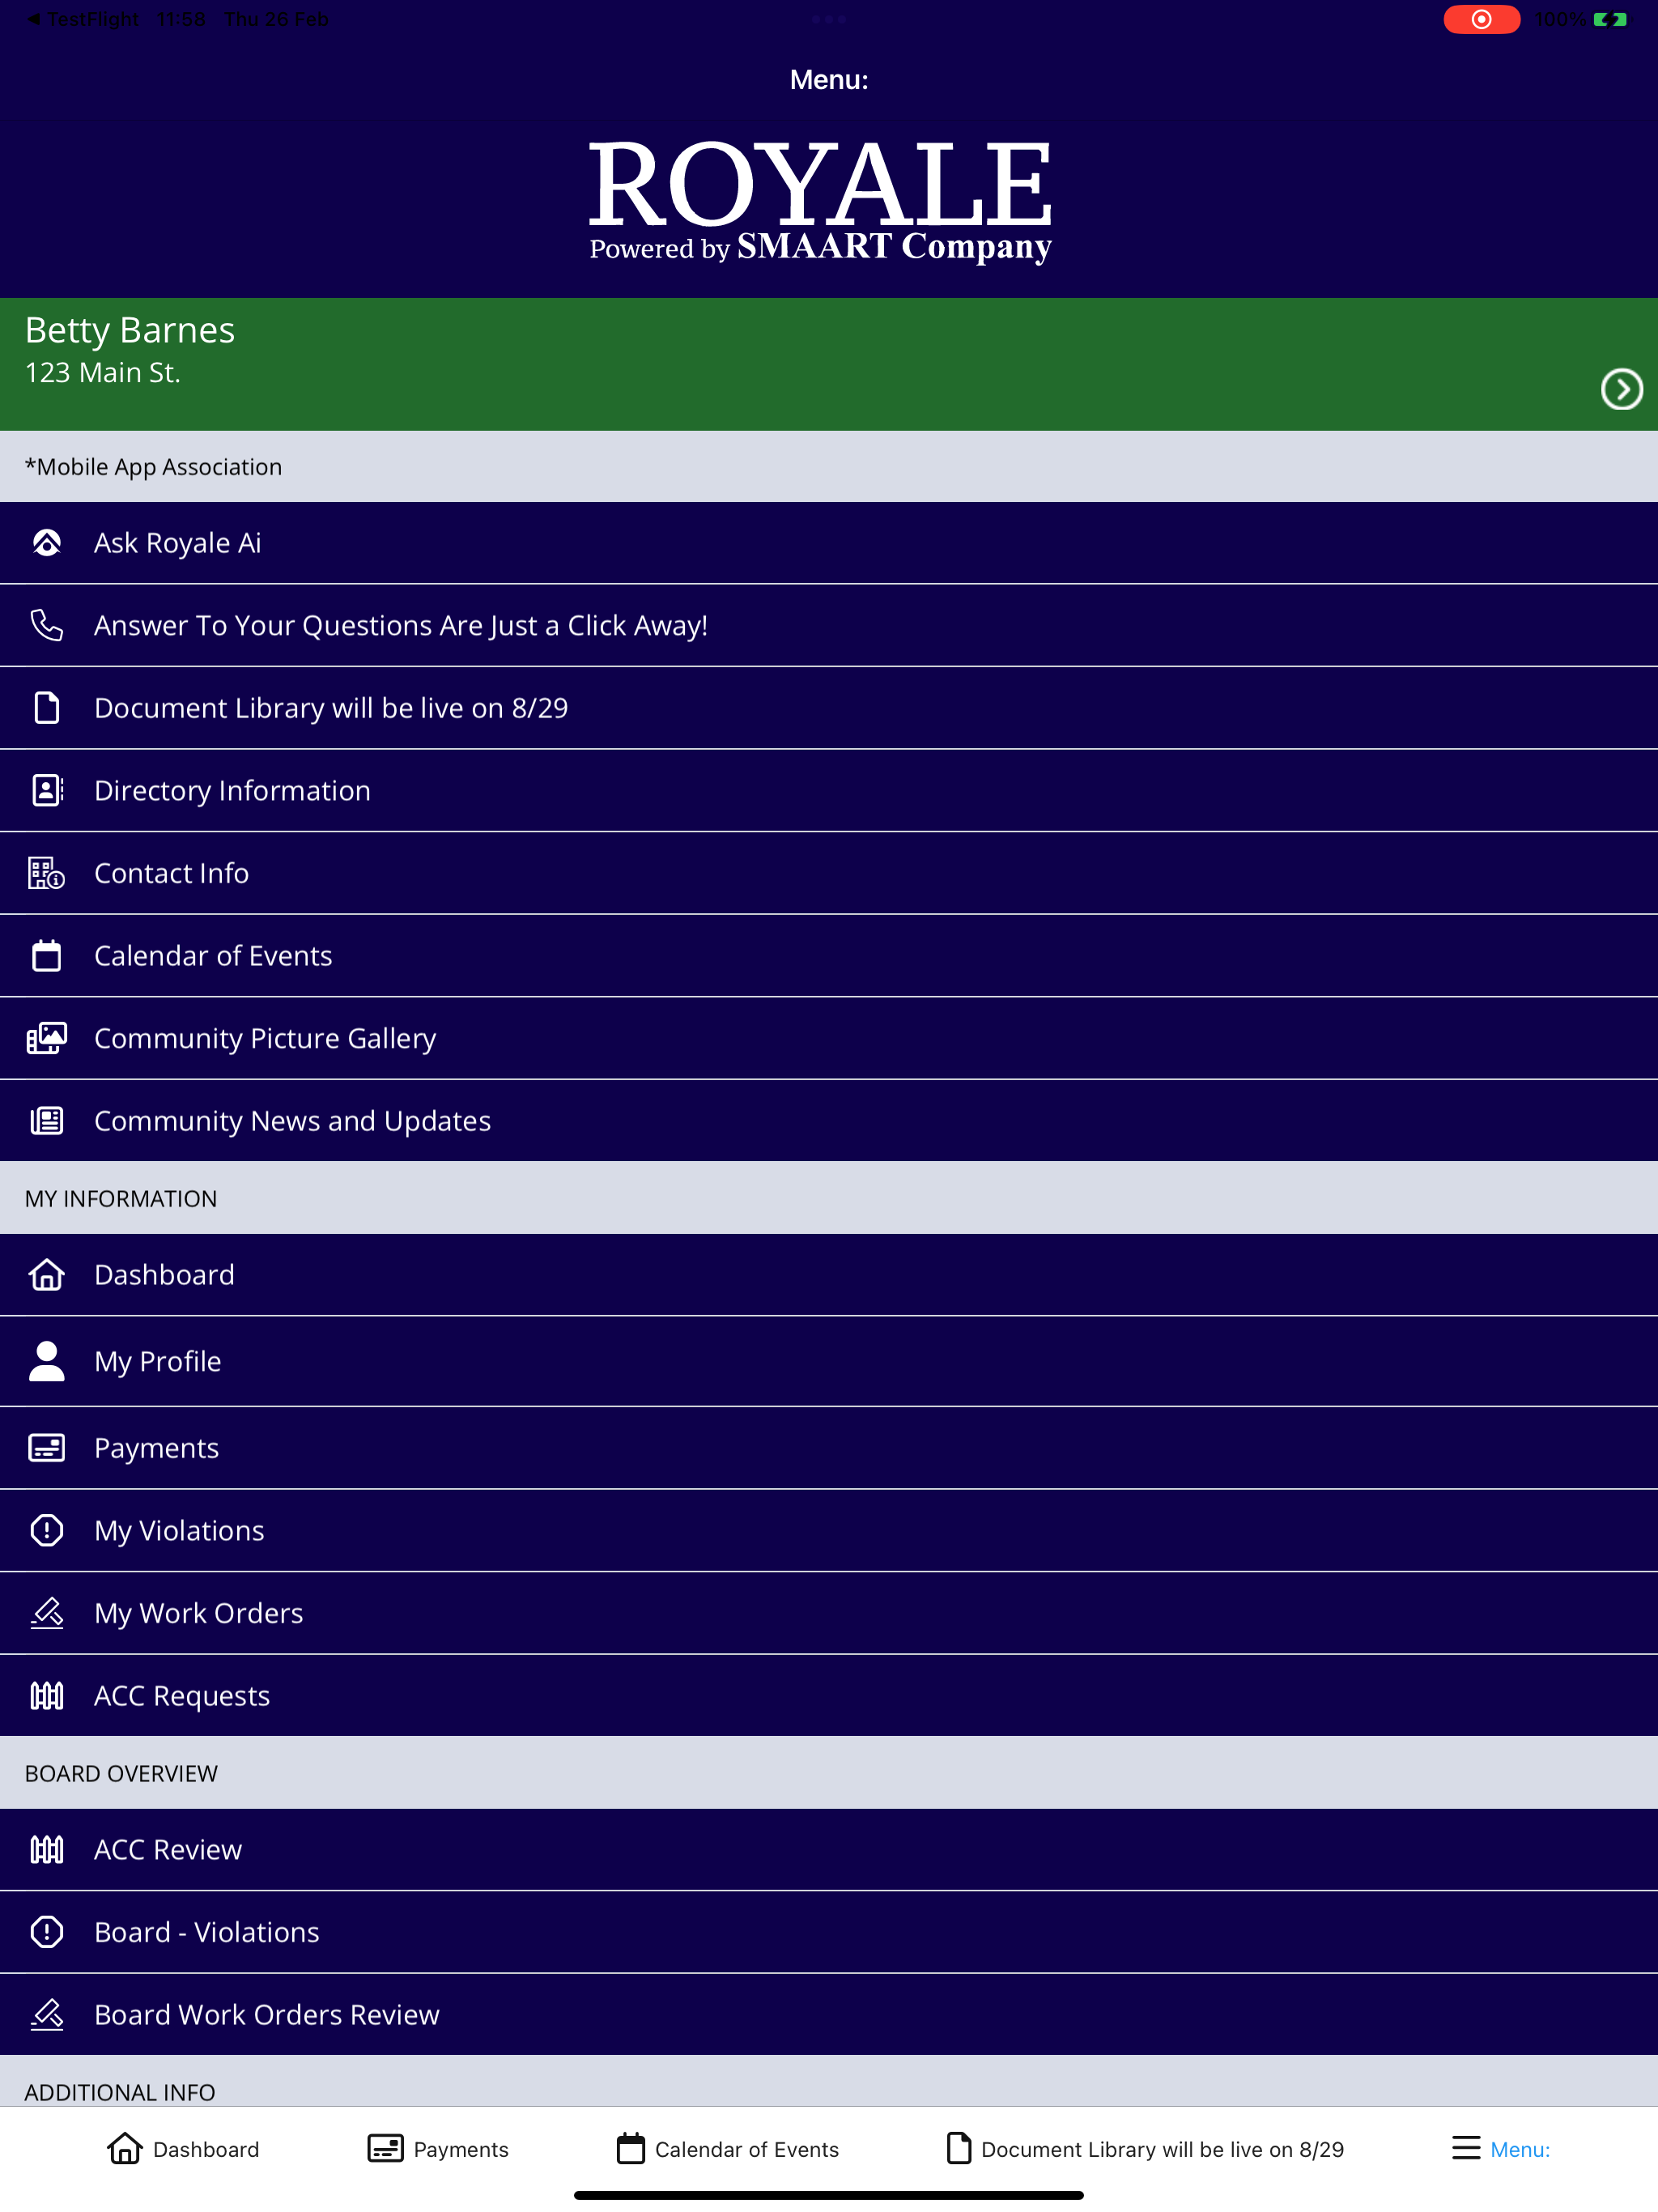1658x2212 pixels.
Task: Switch to Calendar of Events tab label in bottom bar
Action: pos(747,2149)
